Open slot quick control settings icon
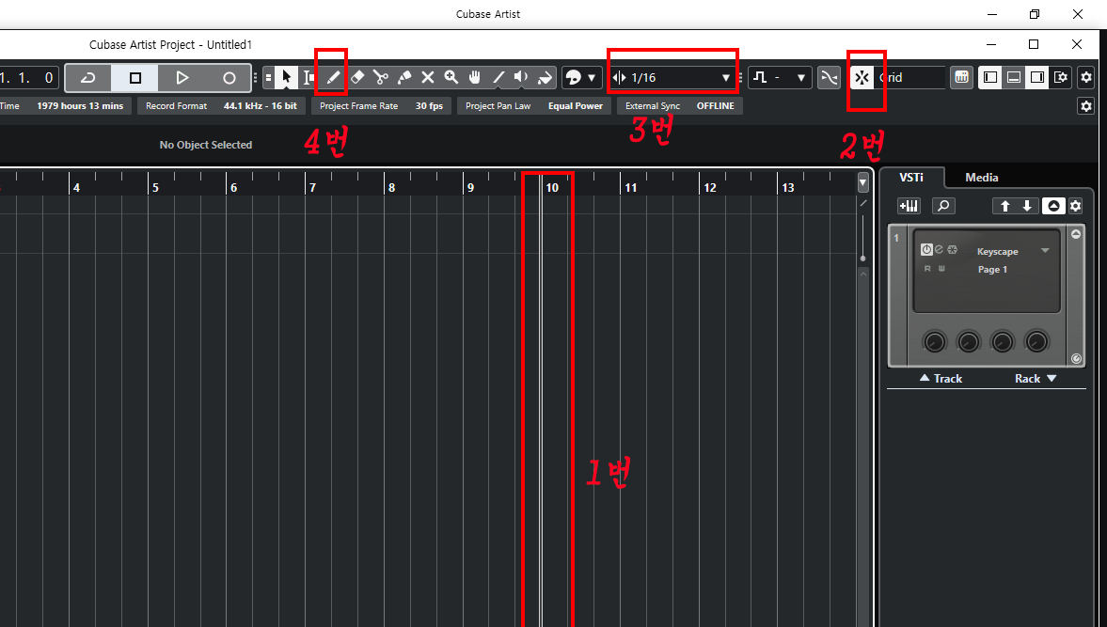1107x627 pixels. click(x=1076, y=358)
